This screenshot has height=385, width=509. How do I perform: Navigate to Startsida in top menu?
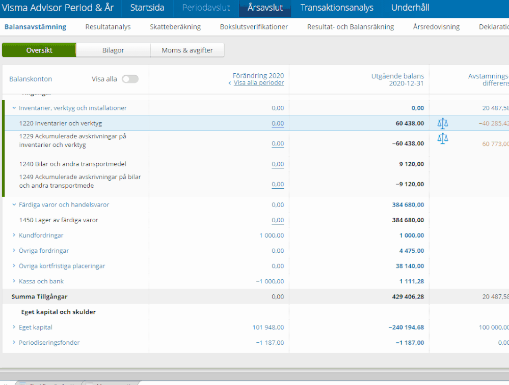pos(147,8)
